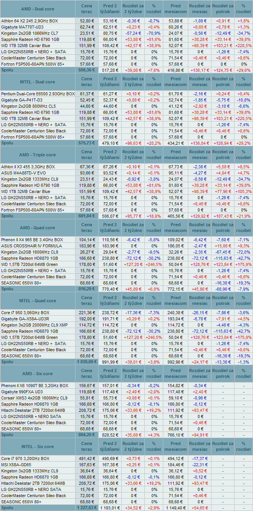This screenshot has width=253, height=511.
Task: Click the monthly difference value -26,15 €
Action: (x=199, y=313)
